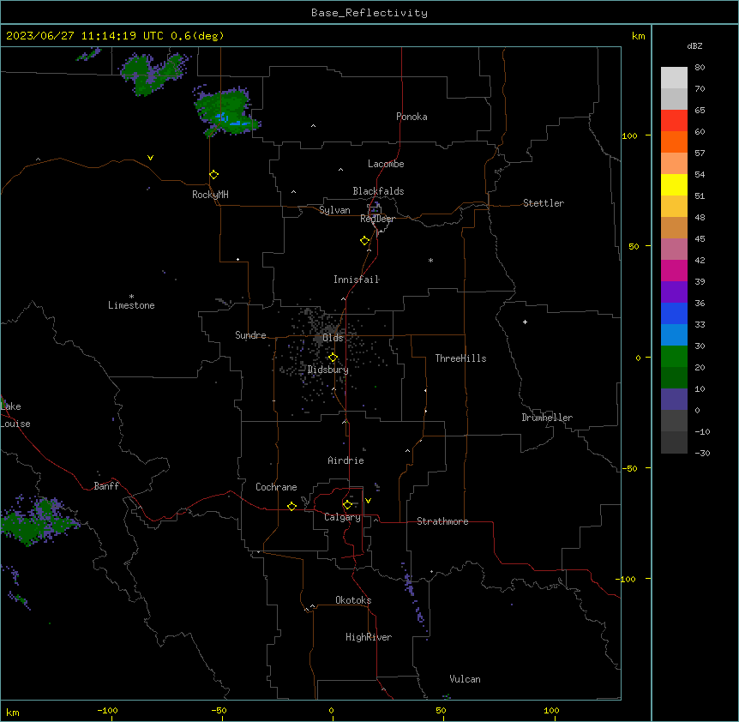Screen dimensions: 739x722
Task: Click the 0.6(deg) elevation label
Action: point(197,36)
